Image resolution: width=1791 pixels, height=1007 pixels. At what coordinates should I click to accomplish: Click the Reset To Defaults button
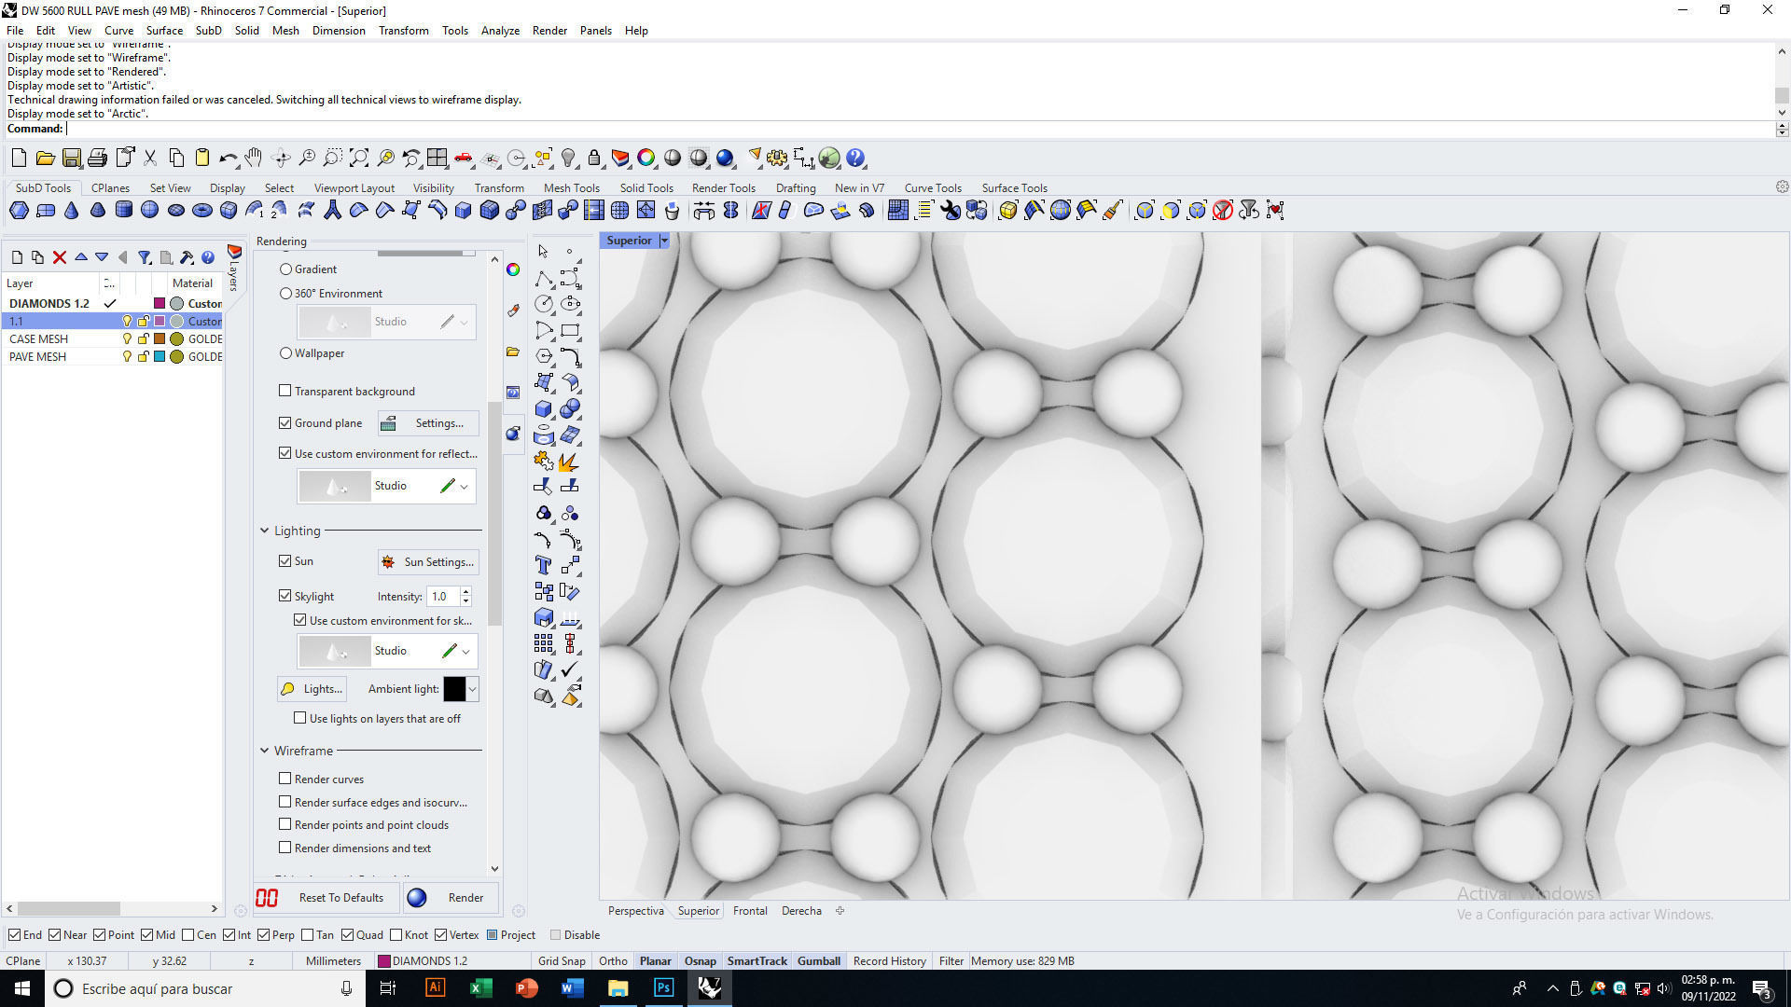[x=328, y=898]
